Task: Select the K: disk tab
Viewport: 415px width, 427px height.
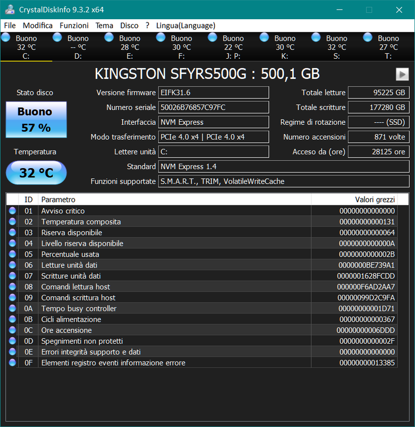Action: pos(285,47)
